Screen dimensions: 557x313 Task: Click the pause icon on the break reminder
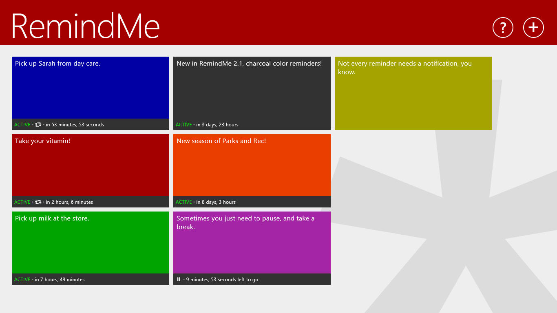pyautogui.click(x=179, y=279)
